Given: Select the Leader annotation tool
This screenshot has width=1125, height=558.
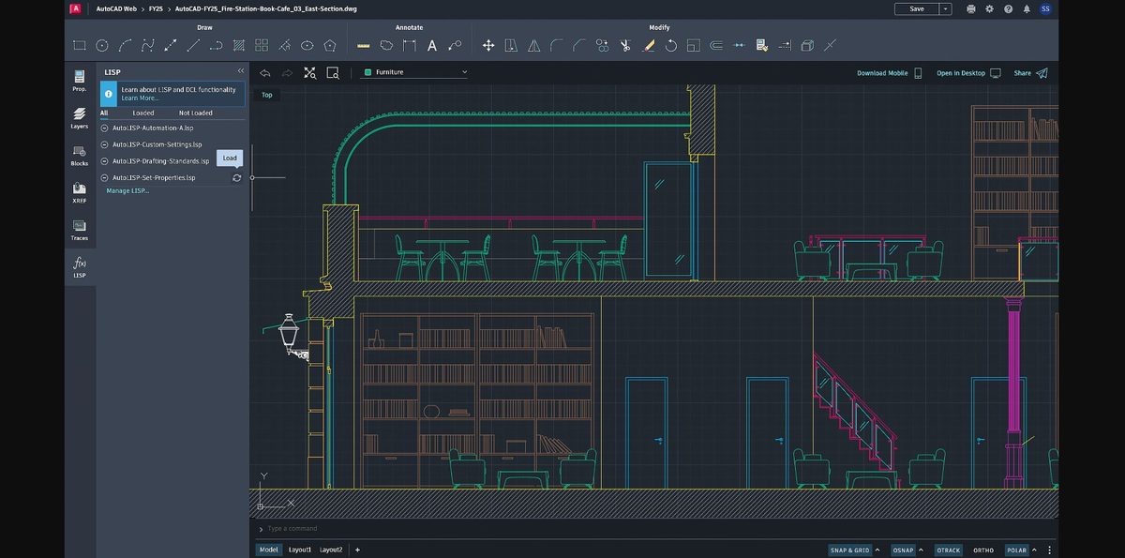Looking at the screenshot, I should point(455,45).
